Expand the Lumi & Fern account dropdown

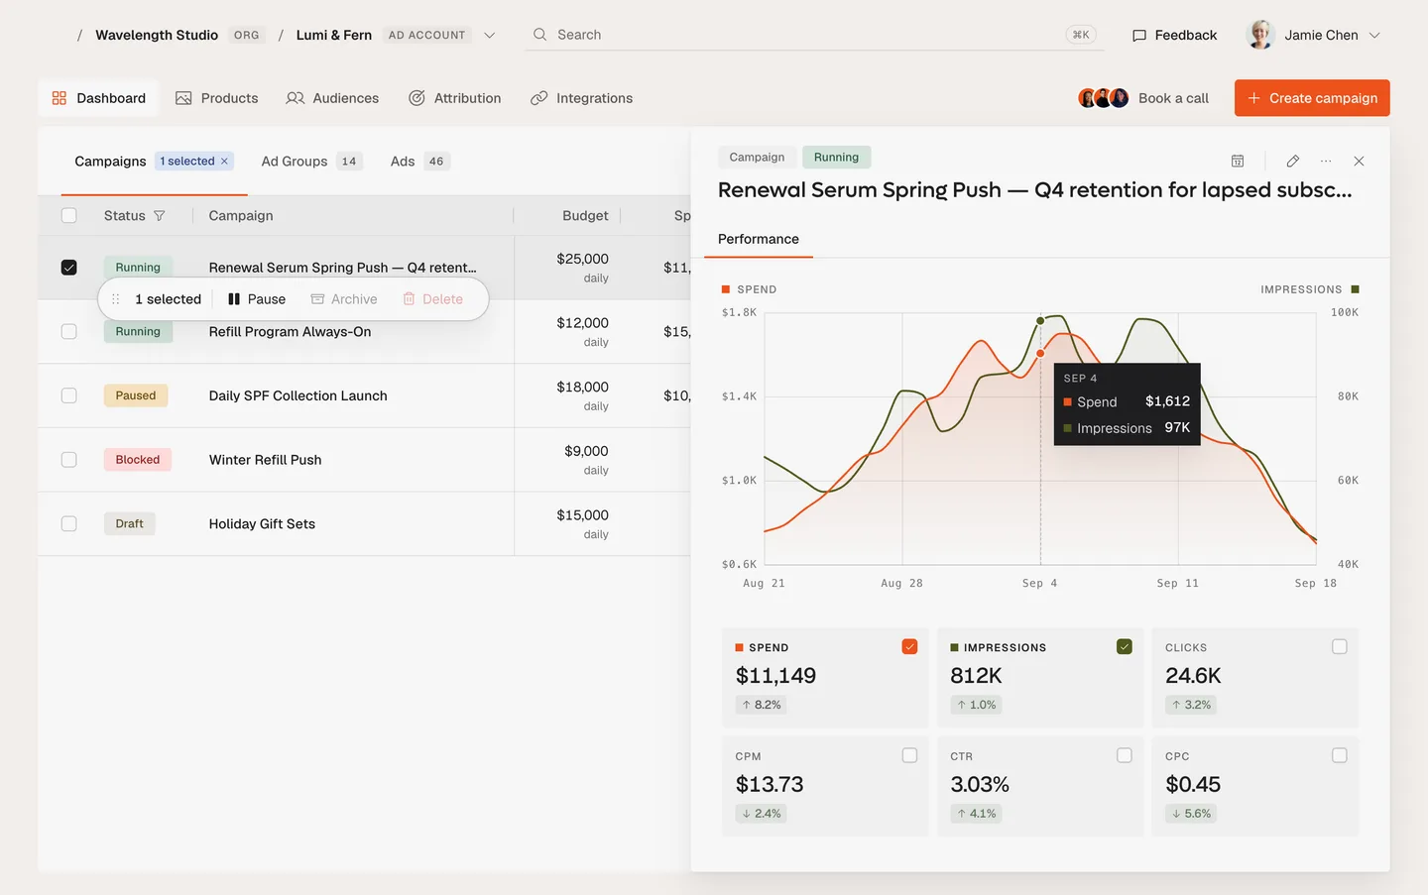[489, 35]
